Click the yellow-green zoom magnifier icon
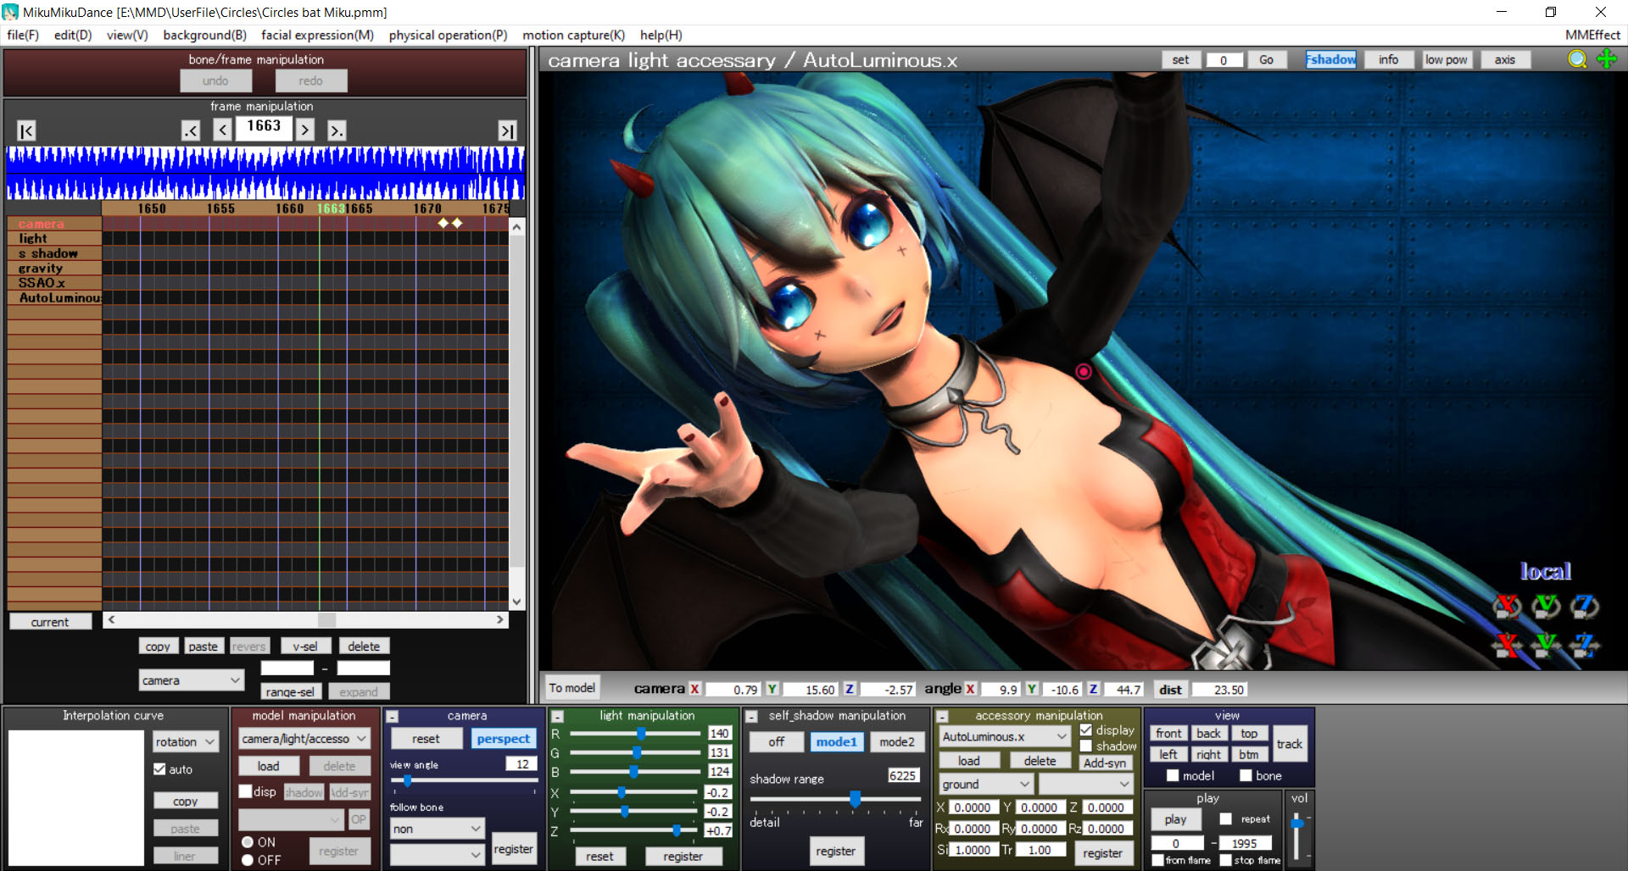 tap(1577, 59)
